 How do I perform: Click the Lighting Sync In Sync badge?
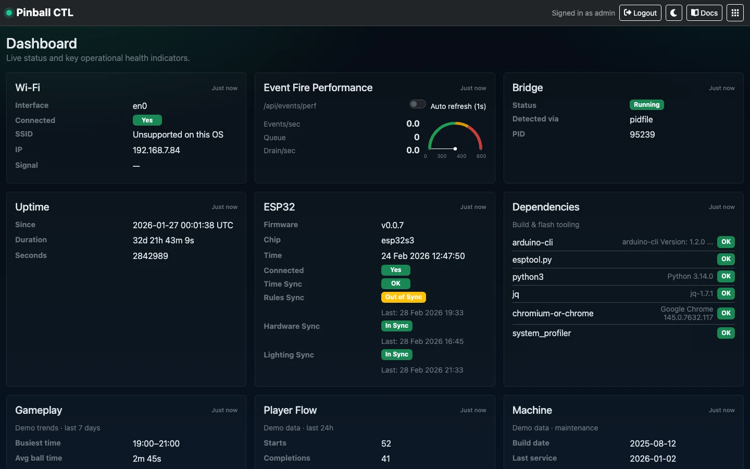pos(396,354)
